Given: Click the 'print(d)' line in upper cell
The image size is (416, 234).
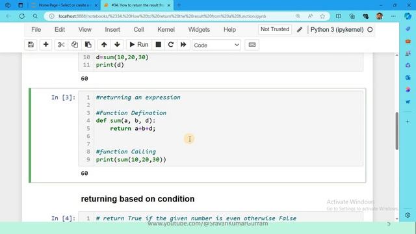Looking at the screenshot, I should click(110, 65).
